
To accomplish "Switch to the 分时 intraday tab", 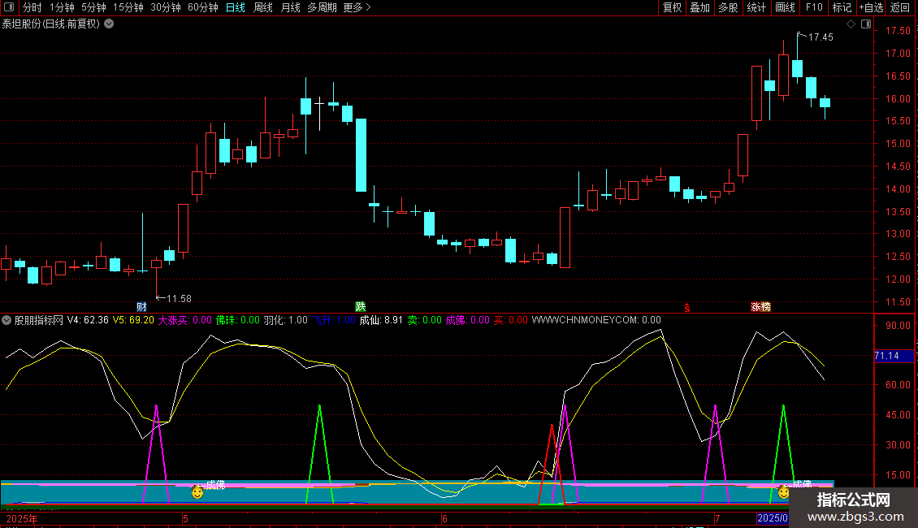I will (32, 8).
